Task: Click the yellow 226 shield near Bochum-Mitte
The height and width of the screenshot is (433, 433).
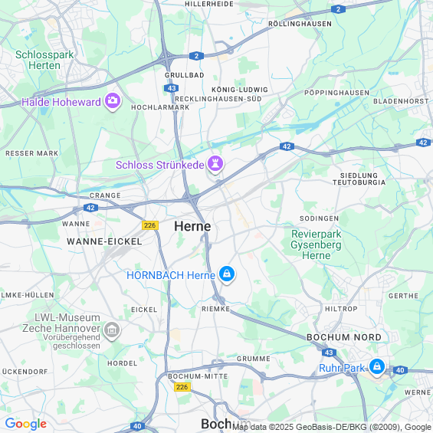Action: 182,387
